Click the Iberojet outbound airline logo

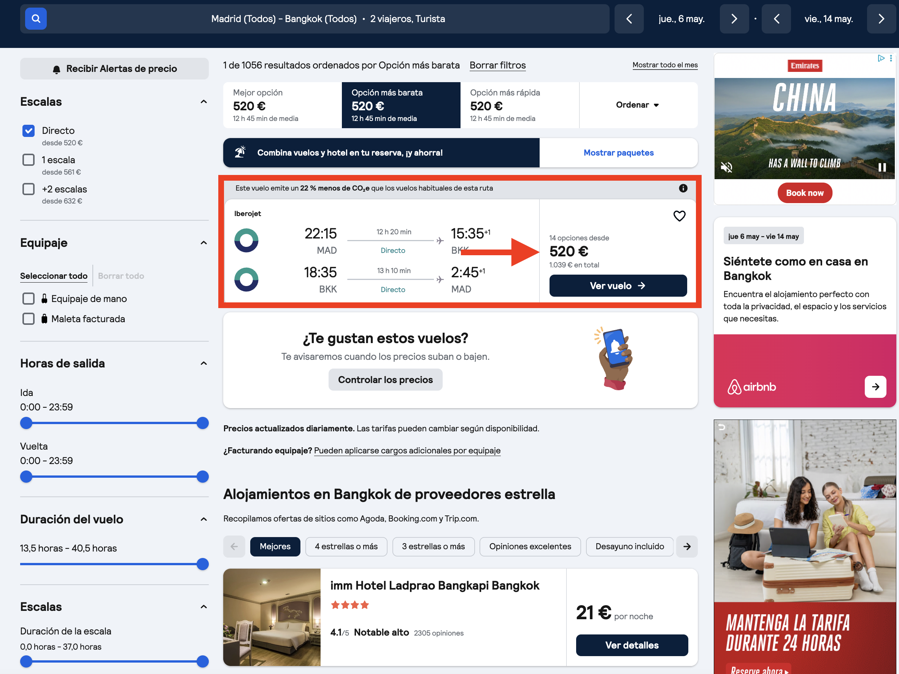pyautogui.click(x=246, y=240)
